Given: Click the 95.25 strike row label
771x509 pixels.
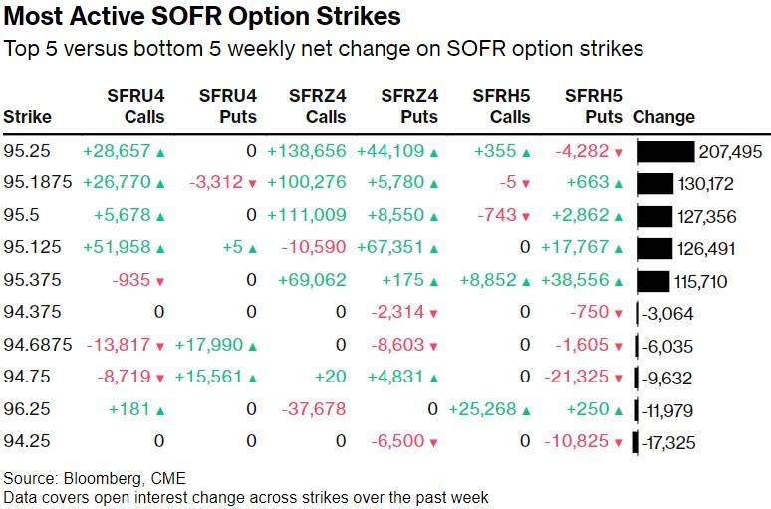Looking at the screenshot, I should pyautogui.click(x=25, y=152).
